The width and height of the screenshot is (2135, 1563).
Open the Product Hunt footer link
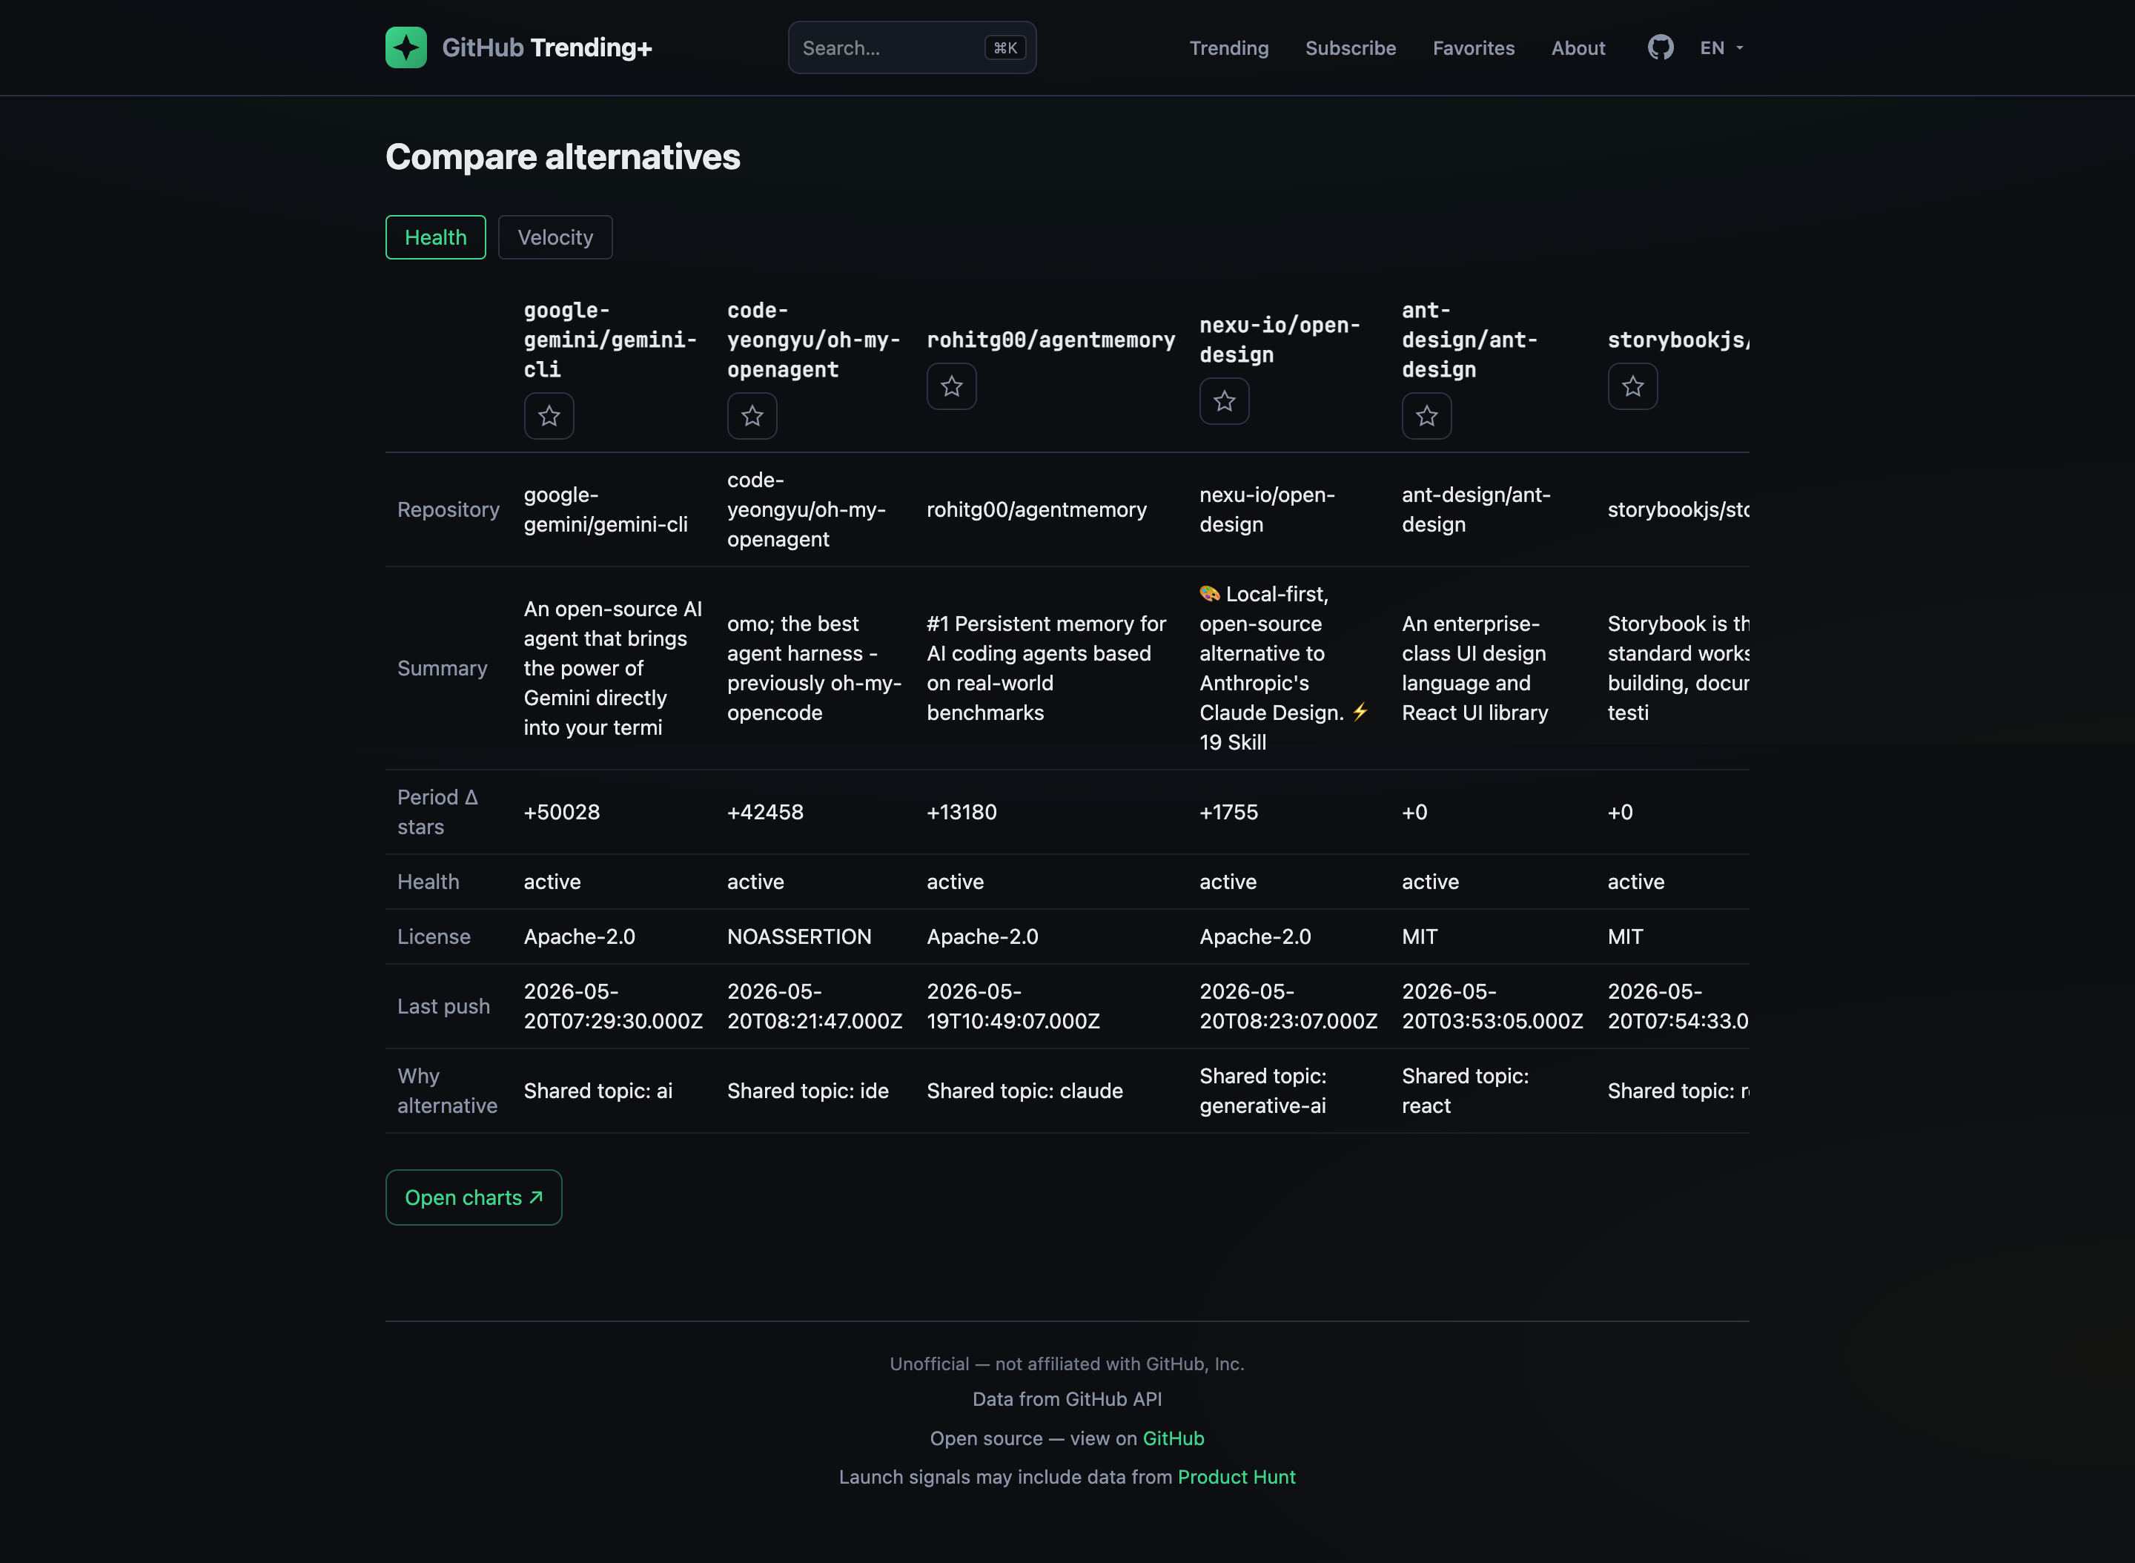[1237, 1477]
